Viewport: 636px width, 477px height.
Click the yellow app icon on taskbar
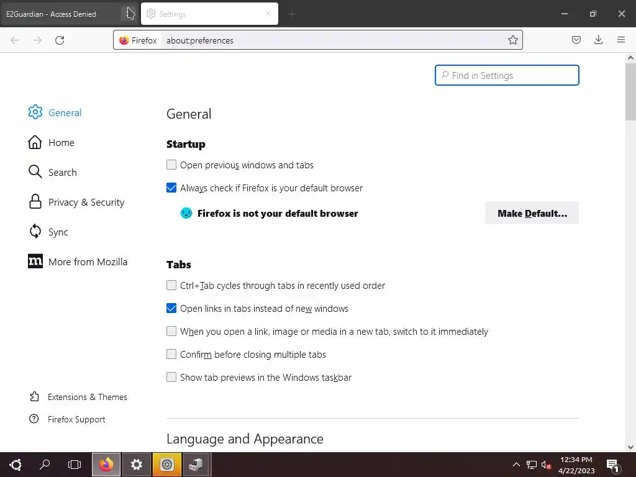tap(166, 465)
